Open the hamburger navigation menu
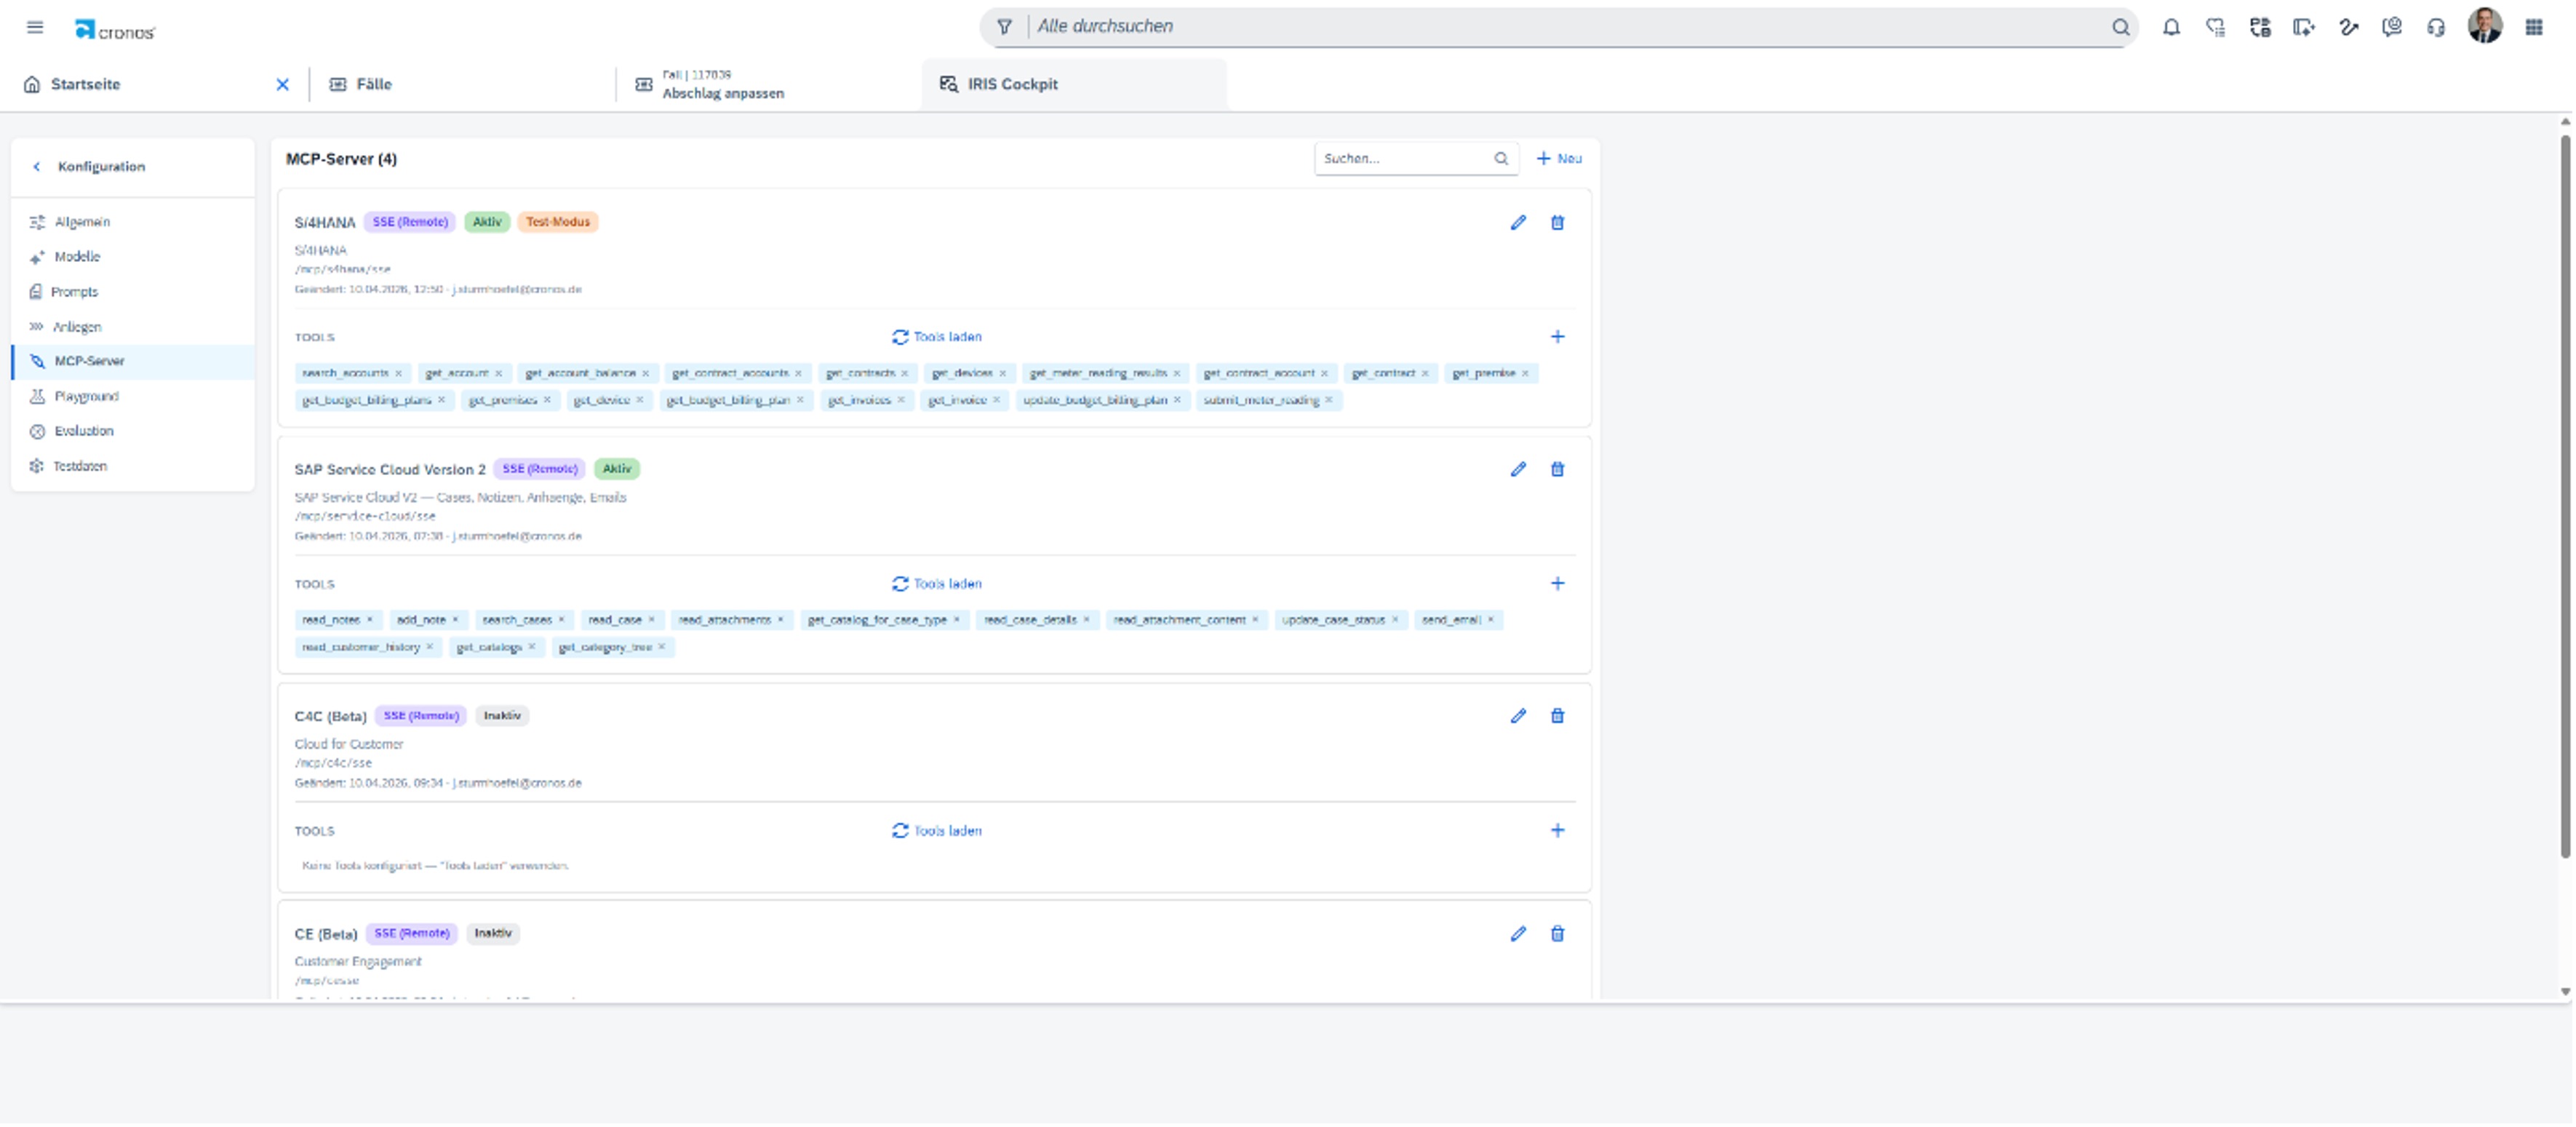Image resolution: width=2576 pixels, height=1127 pixels. (35, 27)
